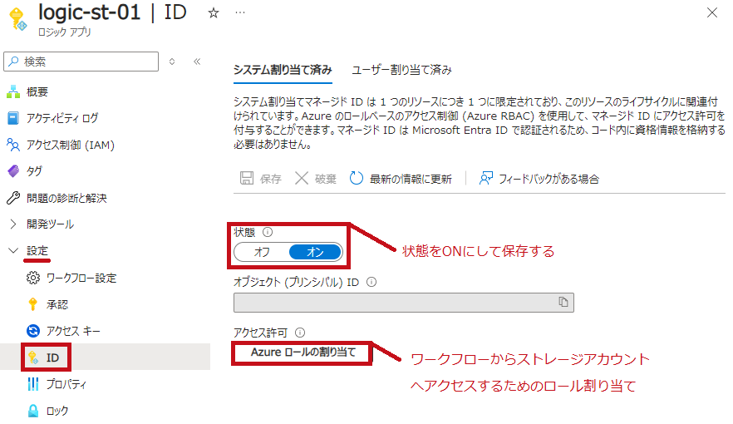This screenshot has width=733, height=424.
Task: Click the 検索 search field
Action: 81,62
